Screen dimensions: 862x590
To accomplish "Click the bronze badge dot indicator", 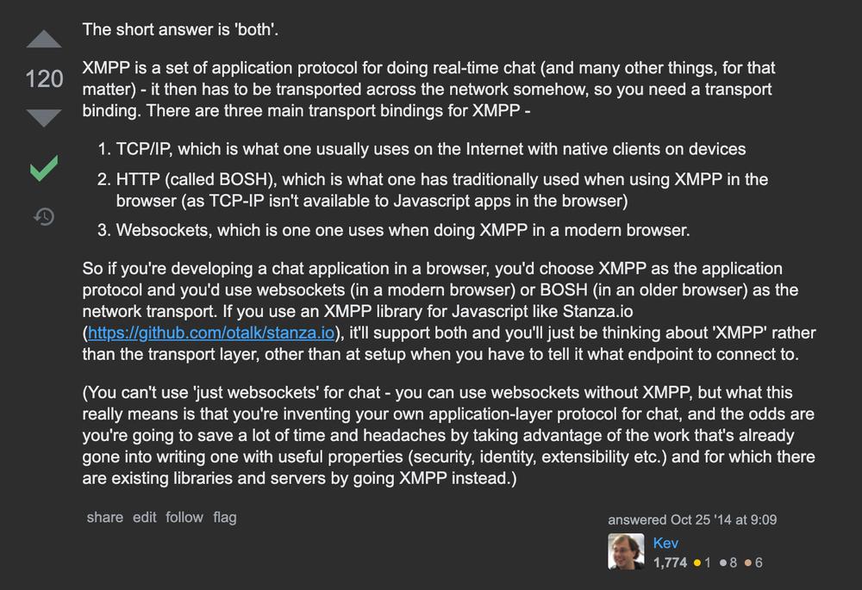I will (x=747, y=562).
